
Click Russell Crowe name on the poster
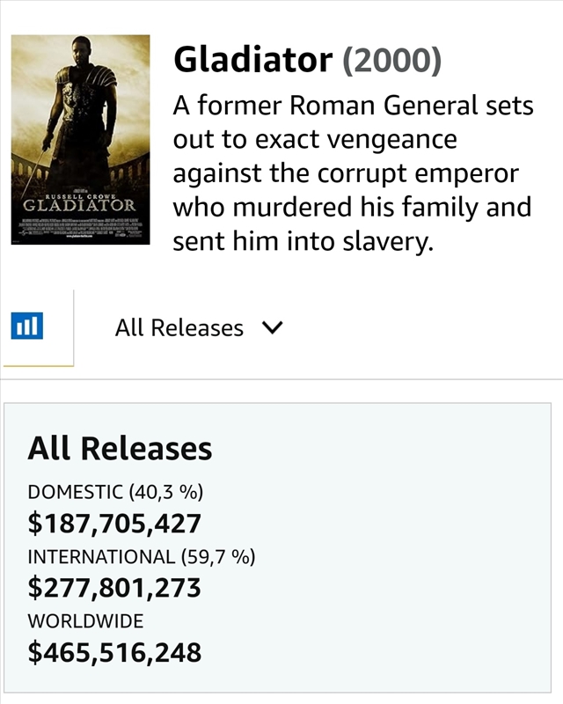point(80,194)
